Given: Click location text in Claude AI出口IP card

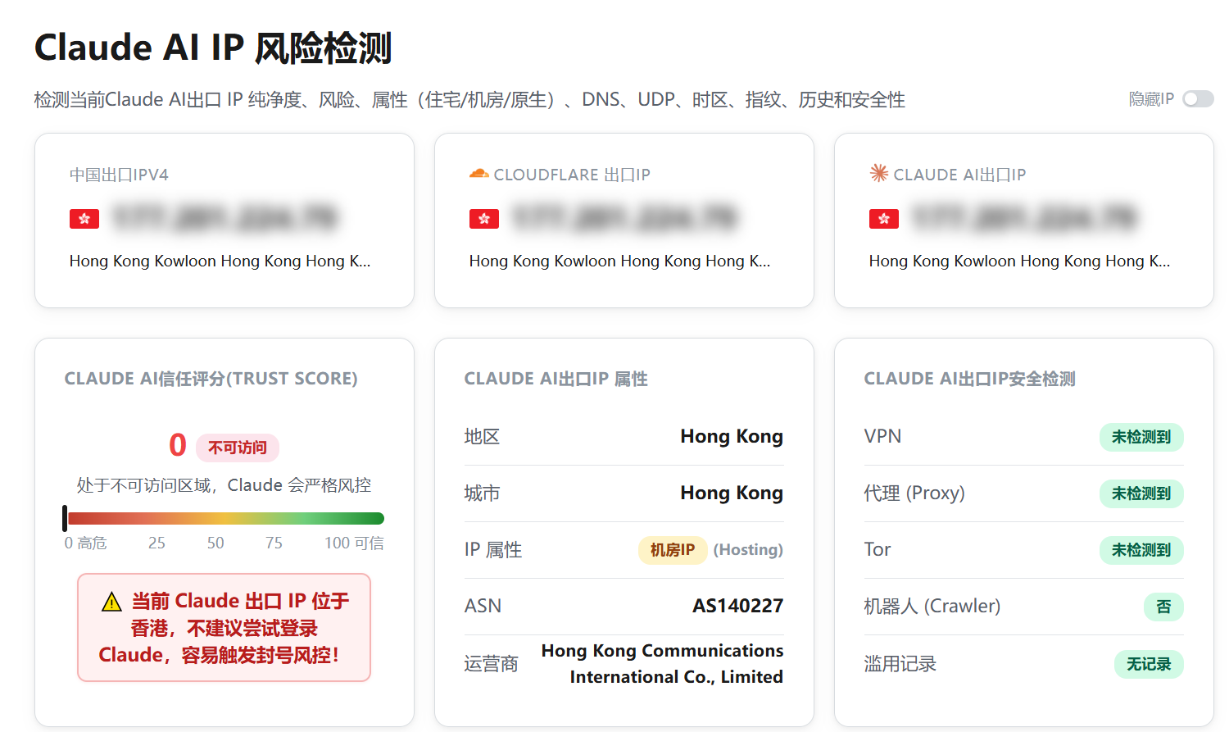Looking at the screenshot, I should click(1020, 261).
